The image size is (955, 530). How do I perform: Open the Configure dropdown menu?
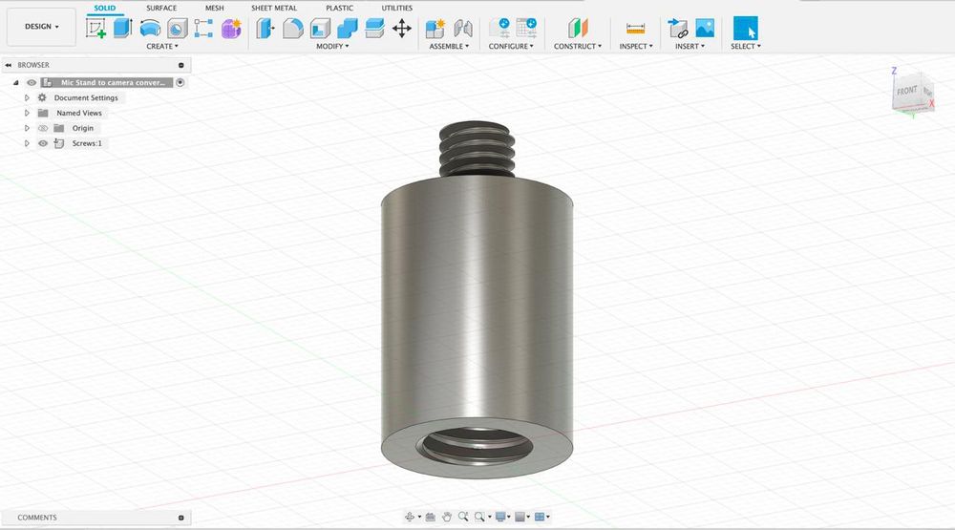pyautogui.click(x=510, y=46)
